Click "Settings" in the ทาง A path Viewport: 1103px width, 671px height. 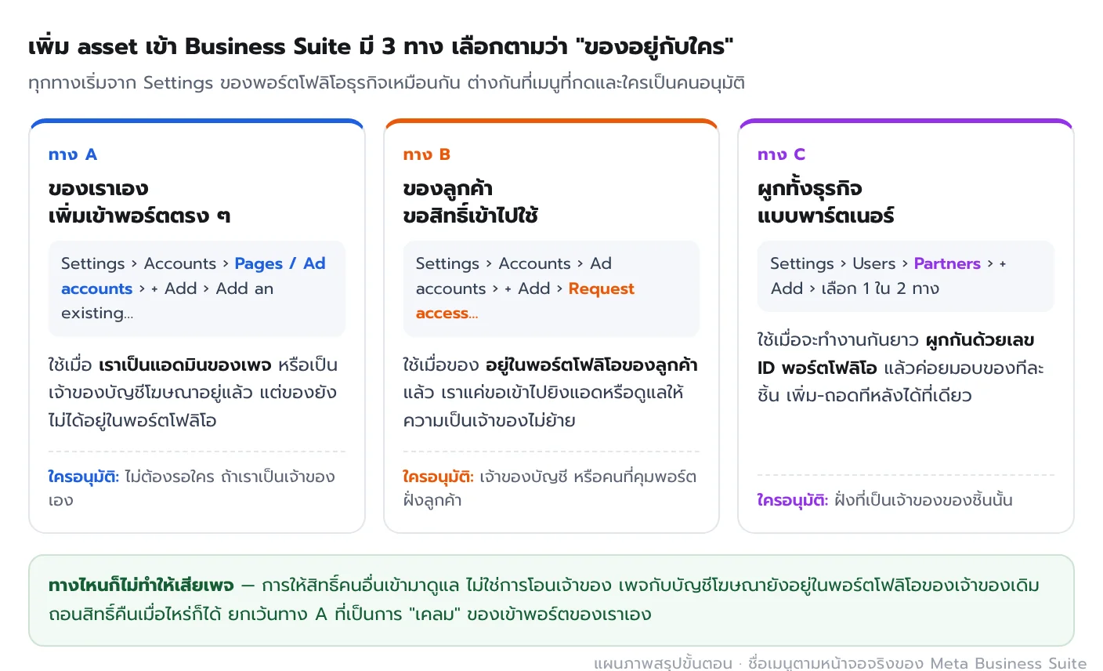(x=93, y=263)
